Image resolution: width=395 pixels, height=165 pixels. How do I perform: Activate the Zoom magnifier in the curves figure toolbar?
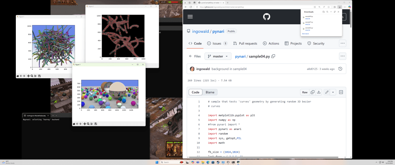tap(32, 76)
